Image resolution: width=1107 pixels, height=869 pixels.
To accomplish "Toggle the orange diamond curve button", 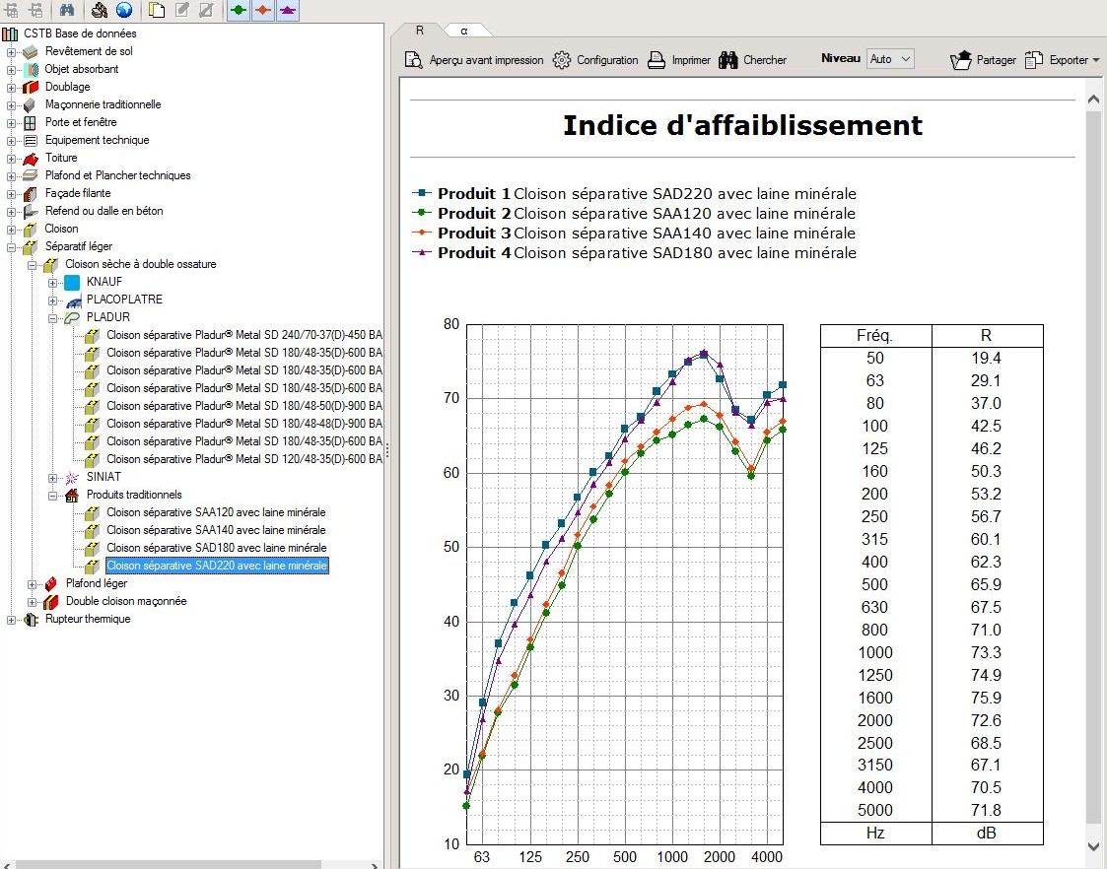I will 263,10.
